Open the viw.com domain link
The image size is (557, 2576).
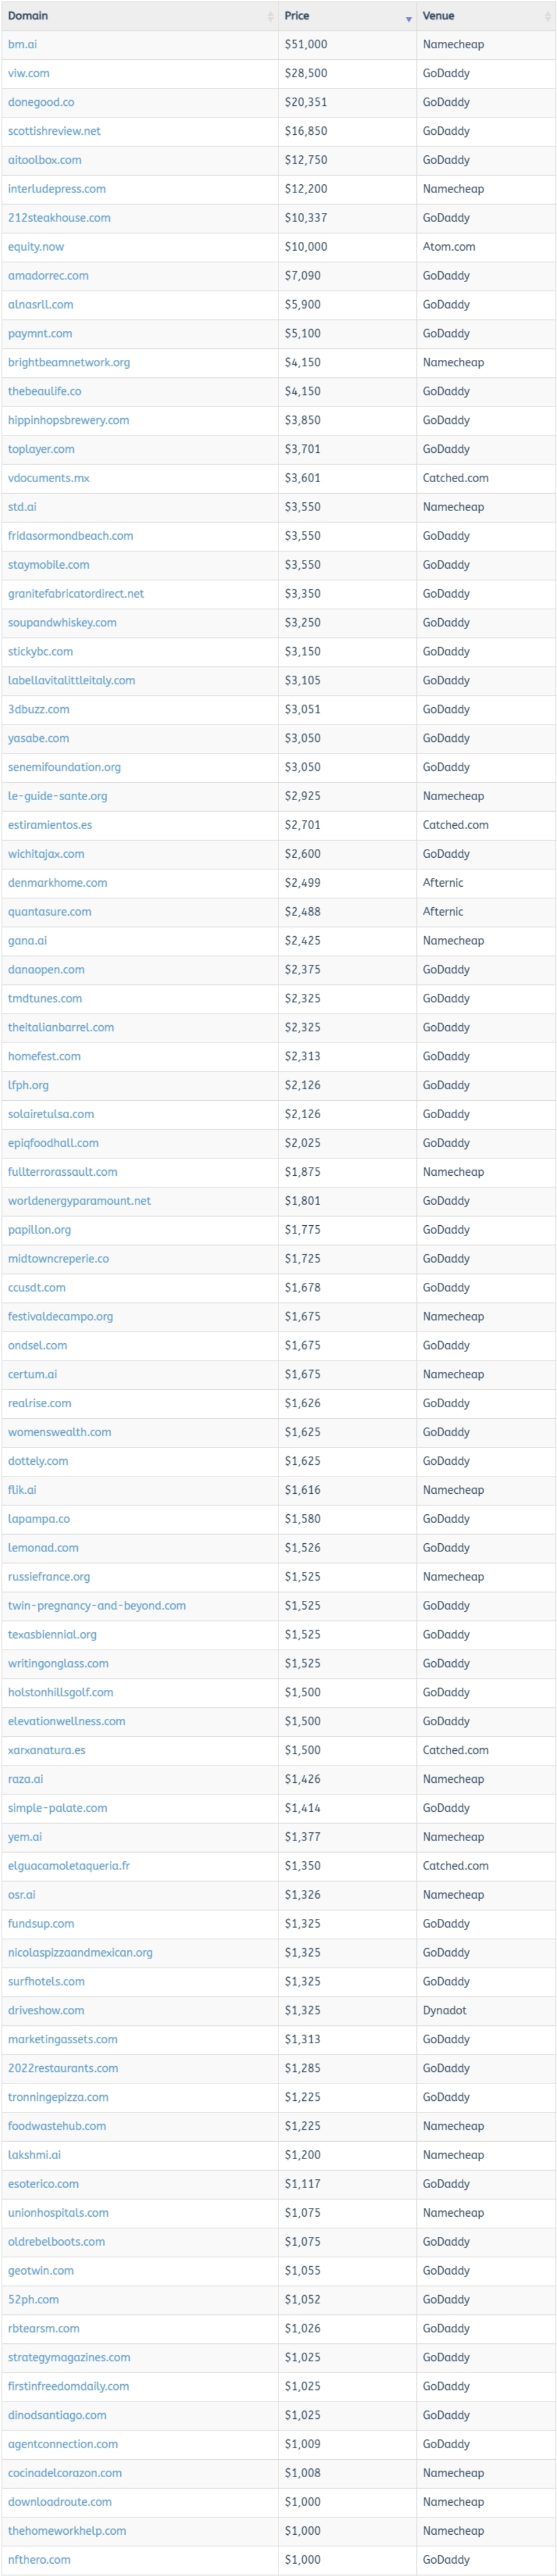click(28, 74)
